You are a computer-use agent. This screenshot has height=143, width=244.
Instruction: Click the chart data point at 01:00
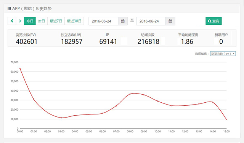coord(34,99)
